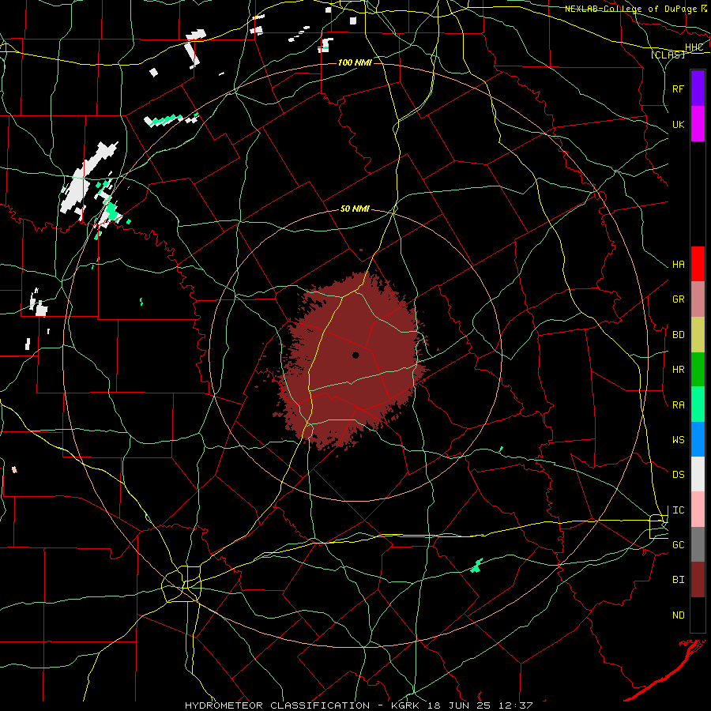Click the 'BD' legend label
The image size is (711, 711).
[x=679, y=335]
